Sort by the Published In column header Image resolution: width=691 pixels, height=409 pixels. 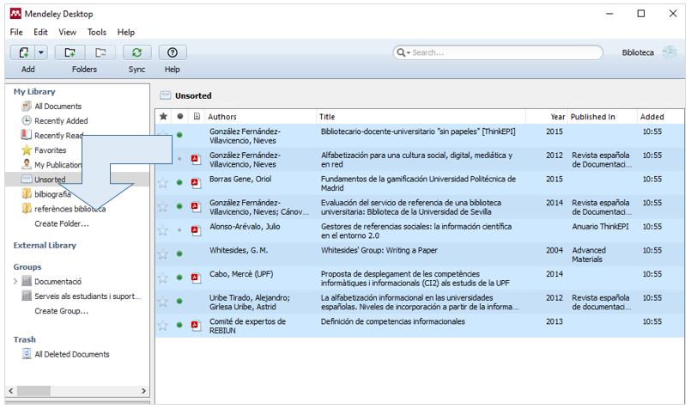pos(593,117)
